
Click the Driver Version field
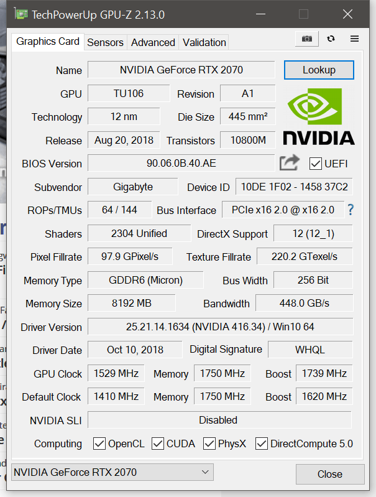point(220,327)
